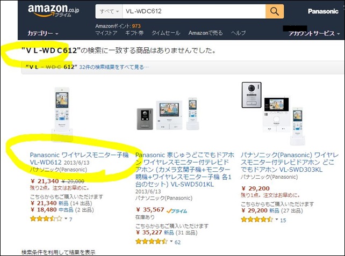Open star rating of VL-SWD501KL product
This screenshot has width=345, height=256.
(152, 242)
